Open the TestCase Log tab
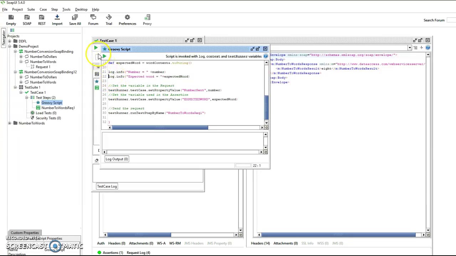This screenshot has width=456, height=256. click(x=107, y=186)
